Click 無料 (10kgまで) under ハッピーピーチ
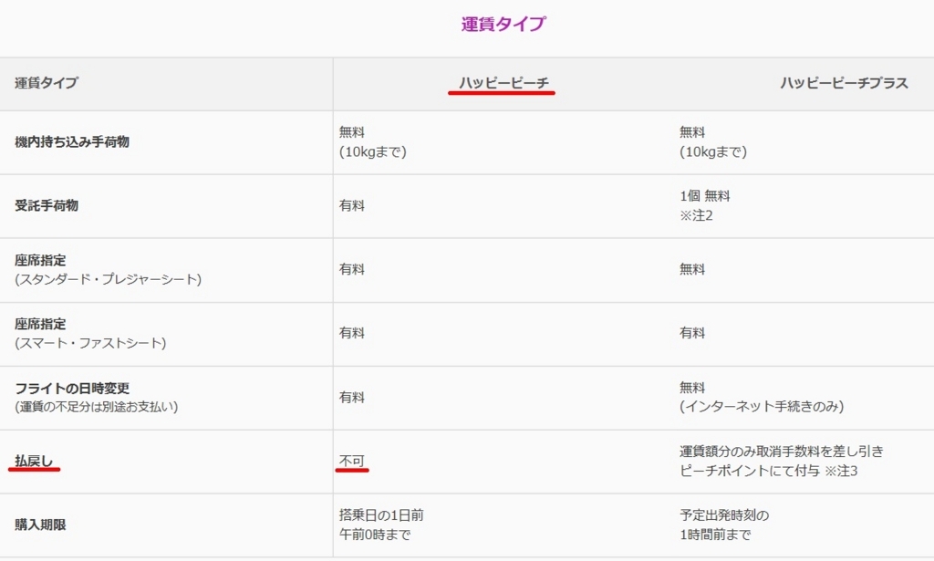Image resolution: width=934 pixels, height=561 pixels. [373, 141]
